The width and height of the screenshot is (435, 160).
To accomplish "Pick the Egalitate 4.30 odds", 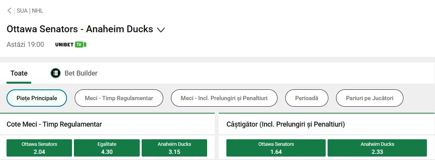I will pos(107,148).
